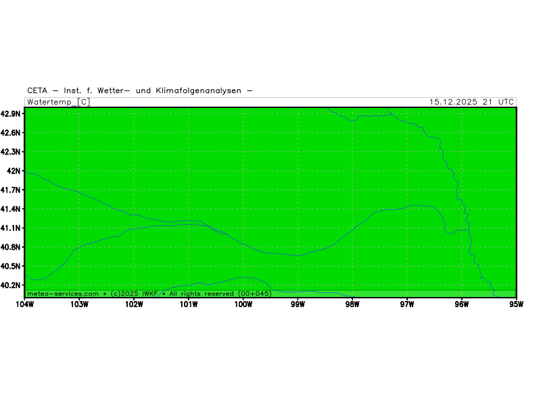541x405 pixels.
Task: Click the 103W longitude label
Action: click(x=79, y=304)
